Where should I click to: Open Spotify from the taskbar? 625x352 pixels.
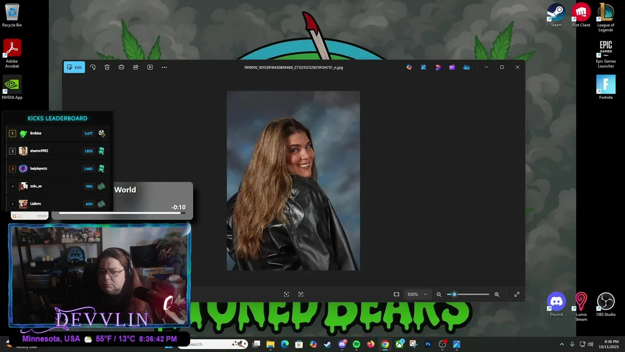coord(356,344)
